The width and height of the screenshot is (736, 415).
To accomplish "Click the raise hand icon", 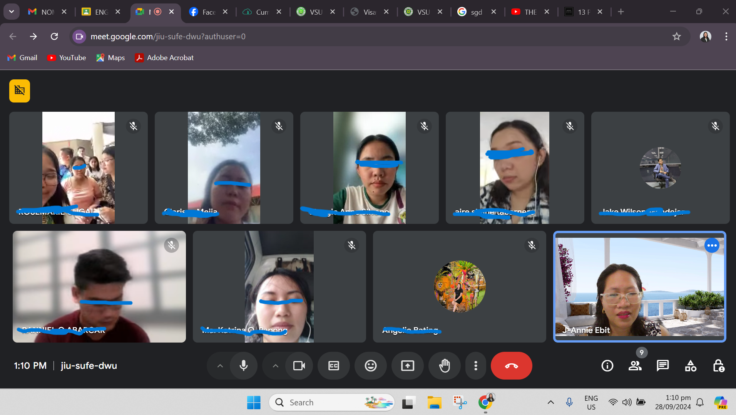I will pyautogui.click(x=445, y=366).
